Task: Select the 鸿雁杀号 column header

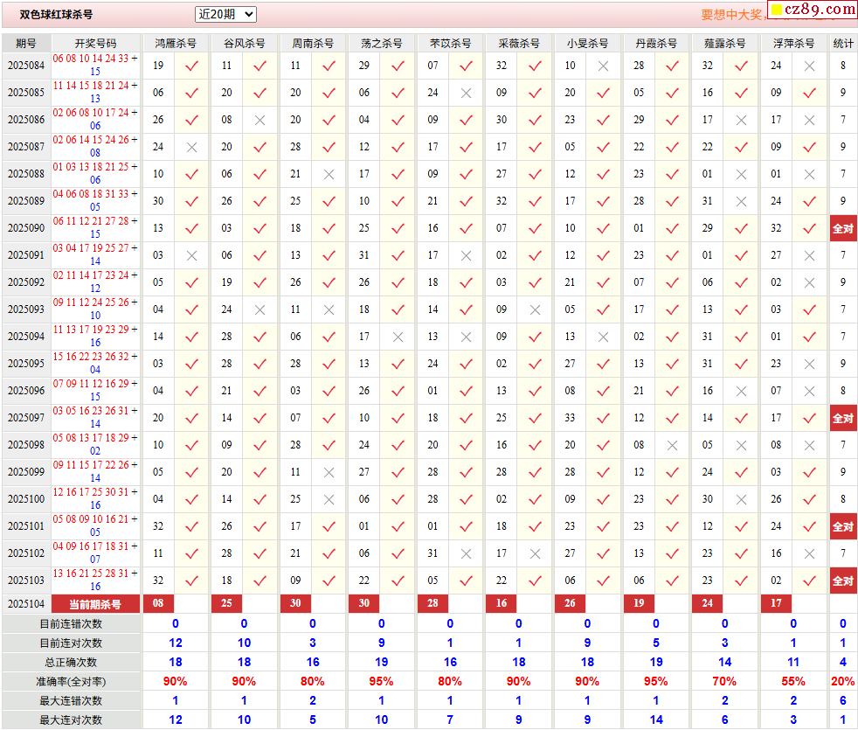Action: (175, 43)
